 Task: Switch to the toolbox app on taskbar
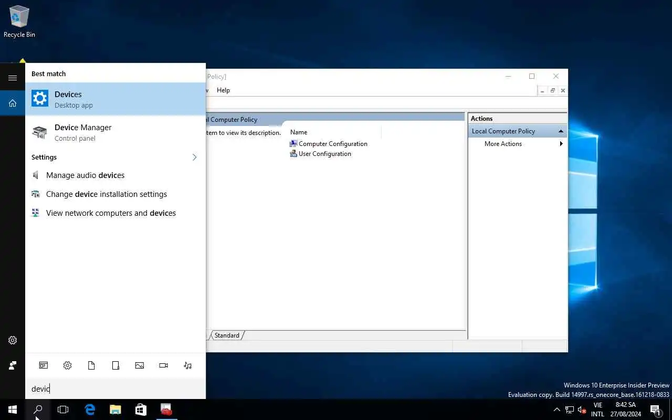pos(166,409)
